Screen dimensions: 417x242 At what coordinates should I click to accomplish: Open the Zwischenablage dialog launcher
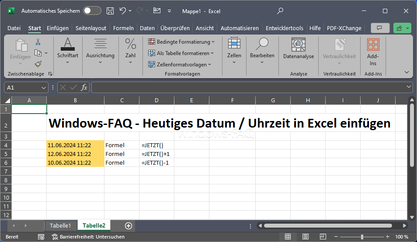50,74
